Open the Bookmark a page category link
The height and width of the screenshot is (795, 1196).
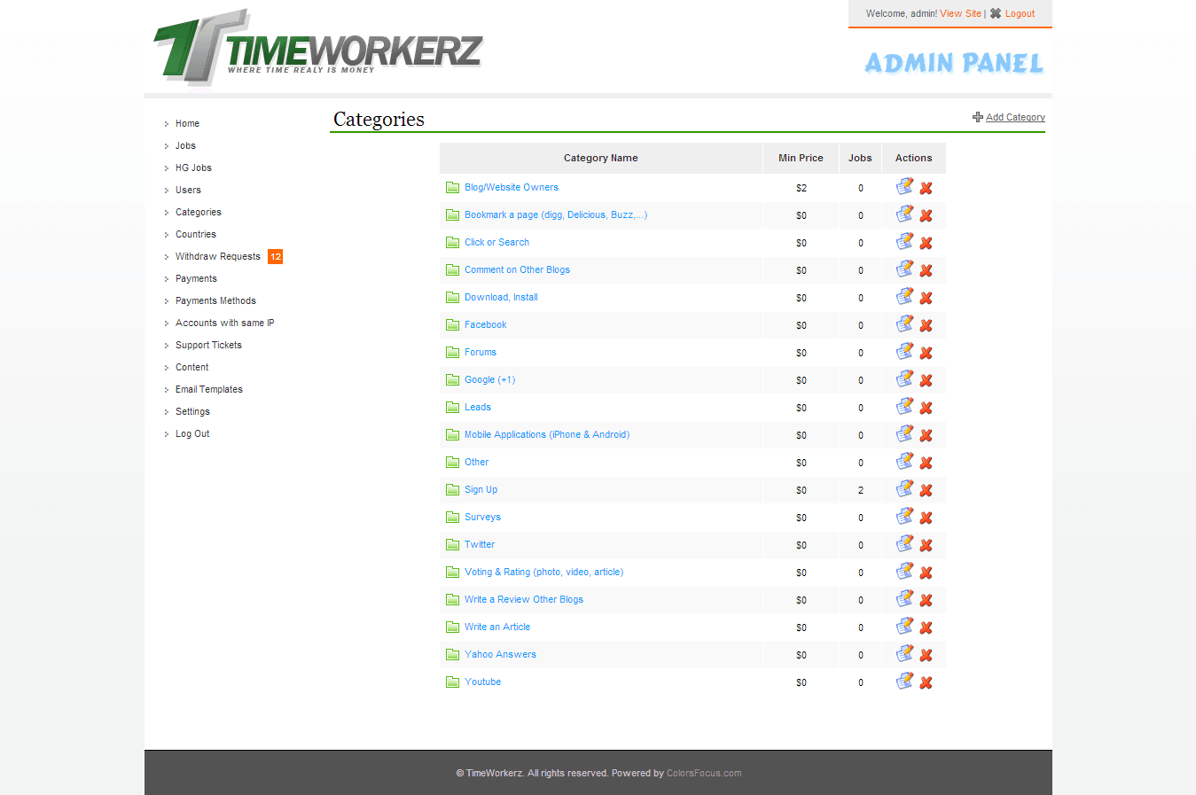(556, 215)
